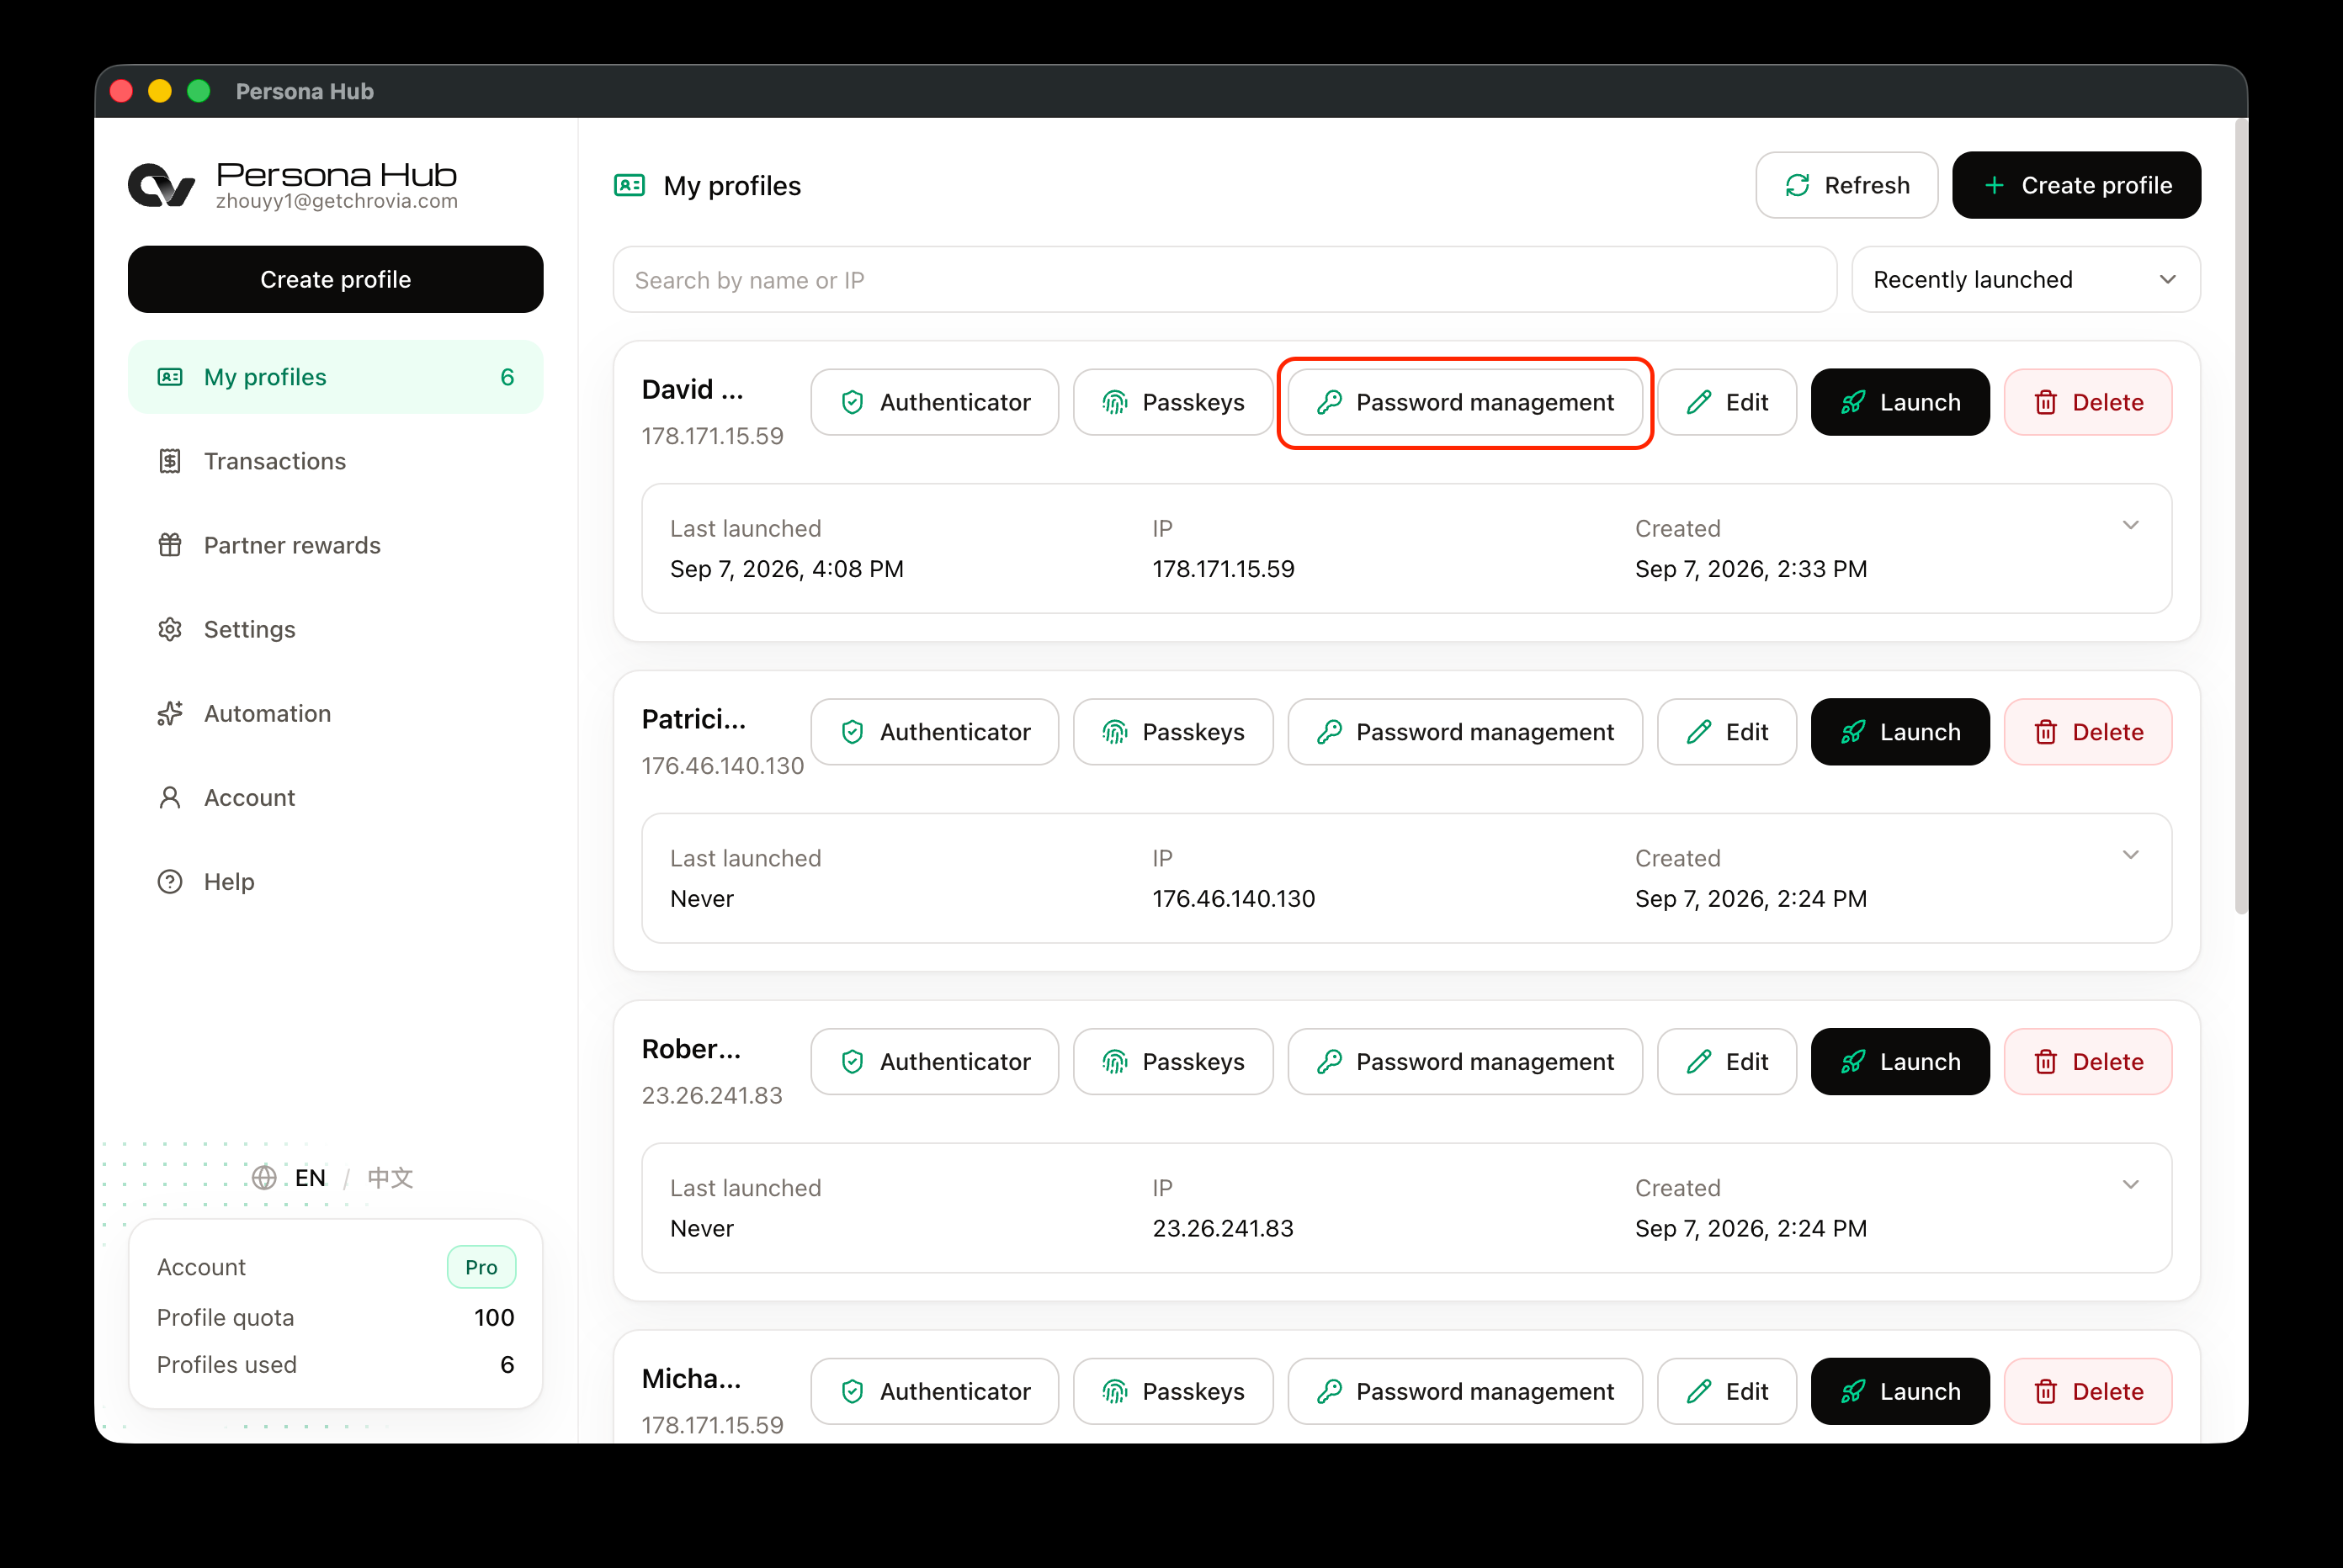Focus the Search by name or IP field
The height and width of the screenshot is (1568, 2343).
[1225, 280]
